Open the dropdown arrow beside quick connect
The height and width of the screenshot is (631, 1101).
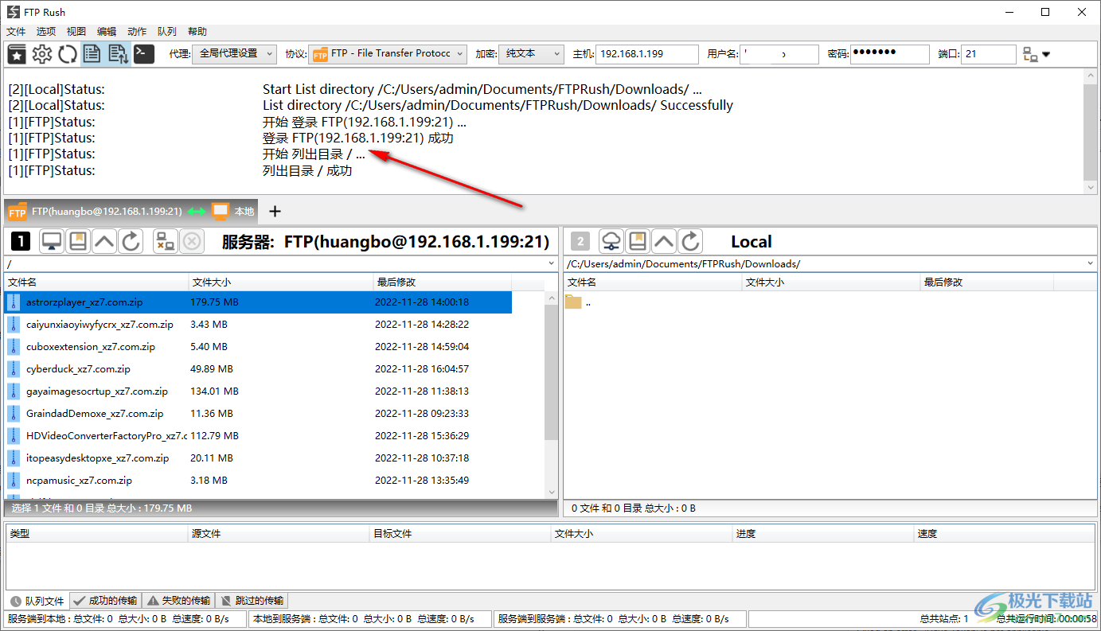pyautogui.click(x=1046, y=54)
